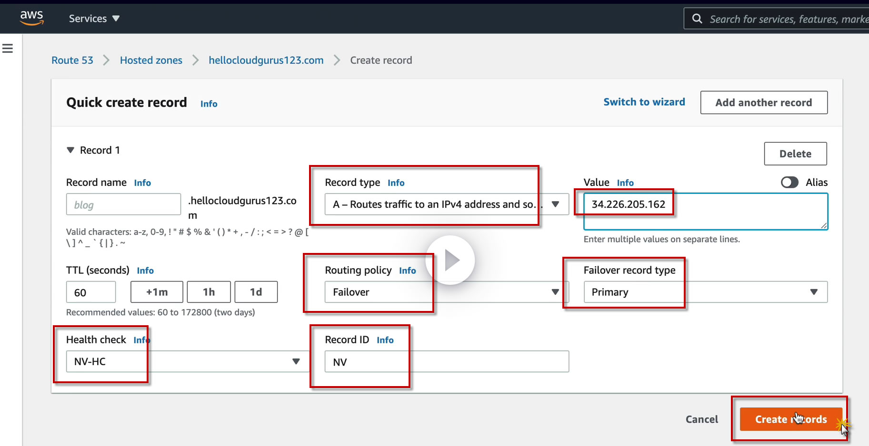The width and height of the screenshot is (869, 446).
Task: Open the hamburger side navigation menu
Action: pyautogui.click(x=8, y=48)
